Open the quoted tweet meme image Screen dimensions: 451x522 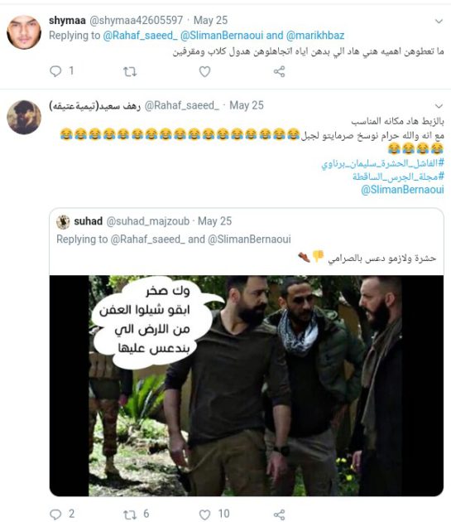pos(247,385)
